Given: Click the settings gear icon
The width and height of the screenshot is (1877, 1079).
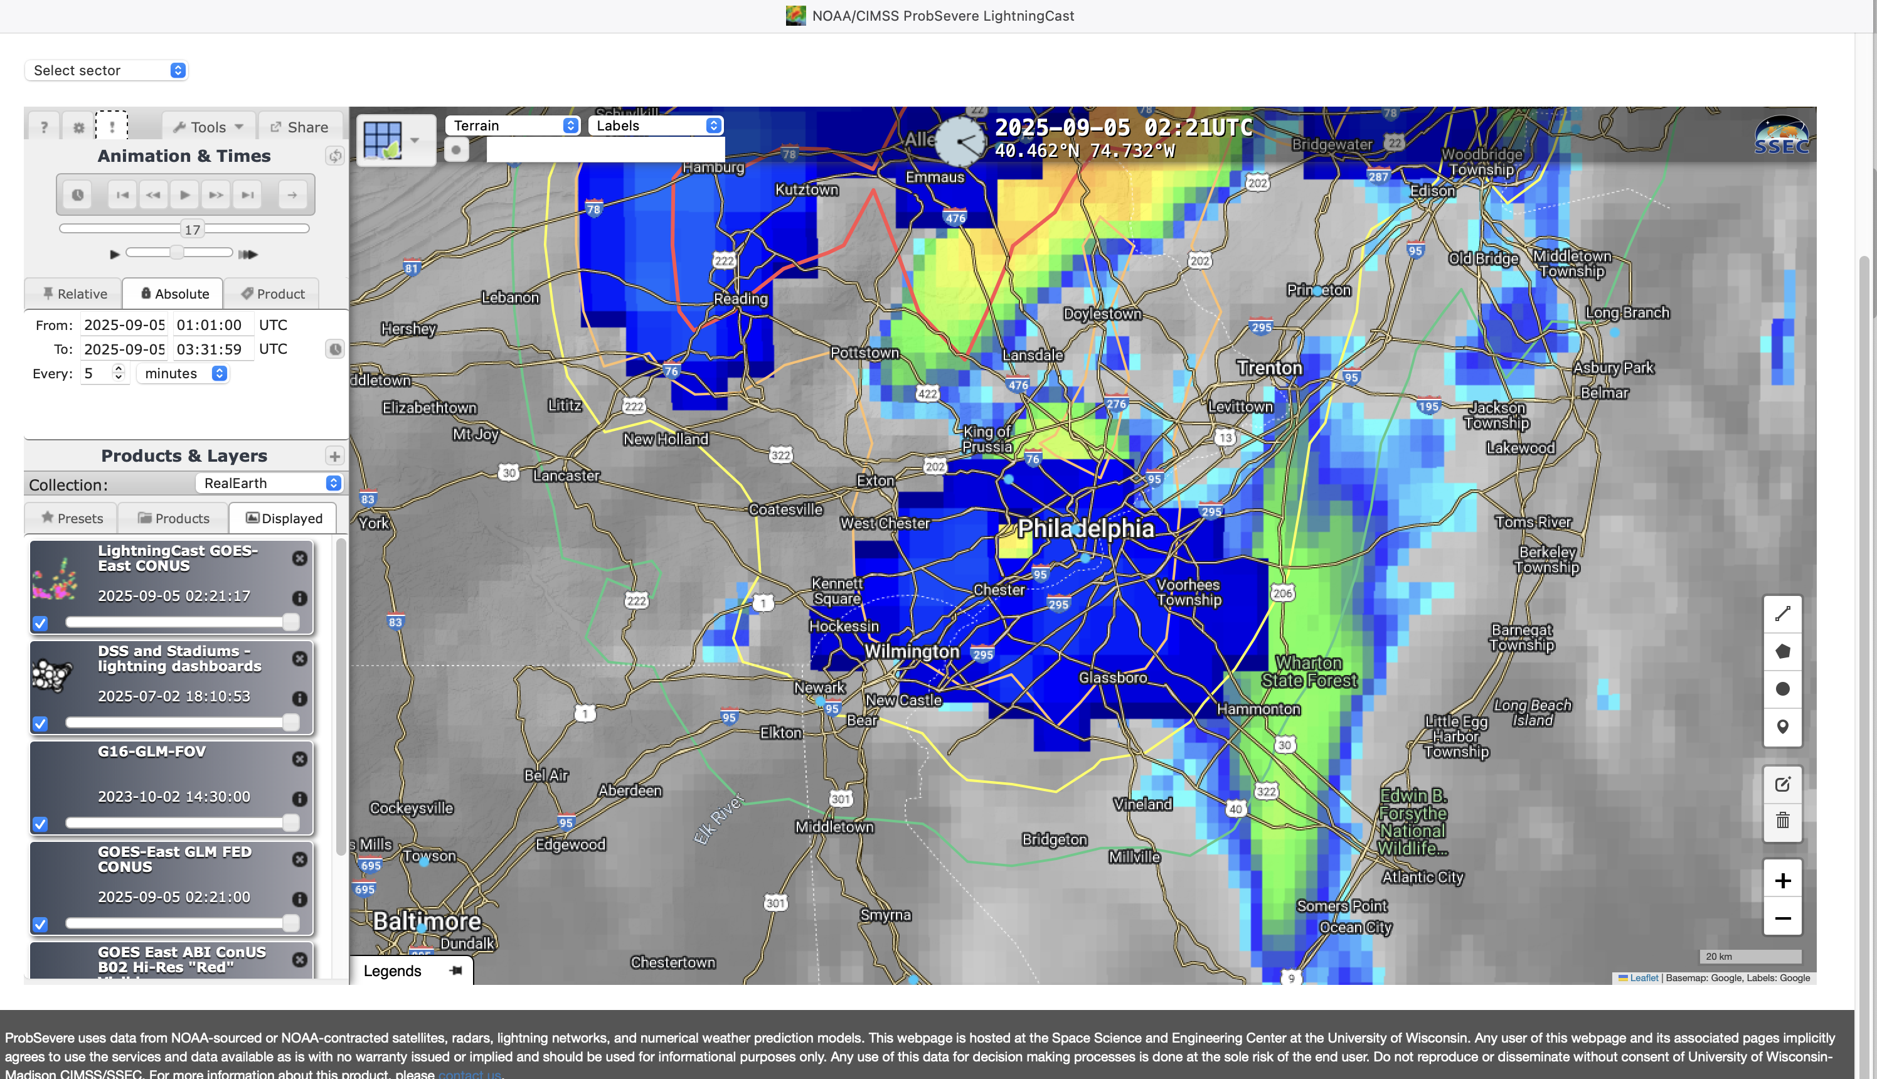Looking at the screenshot, I should (x=78, y=127).
